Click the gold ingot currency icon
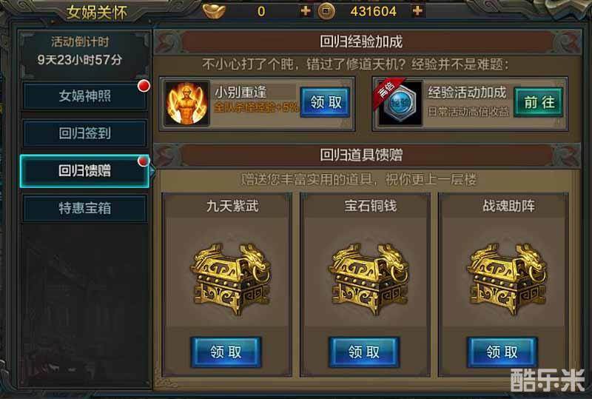This screenshot has height=399, width=592. [214, 11]
